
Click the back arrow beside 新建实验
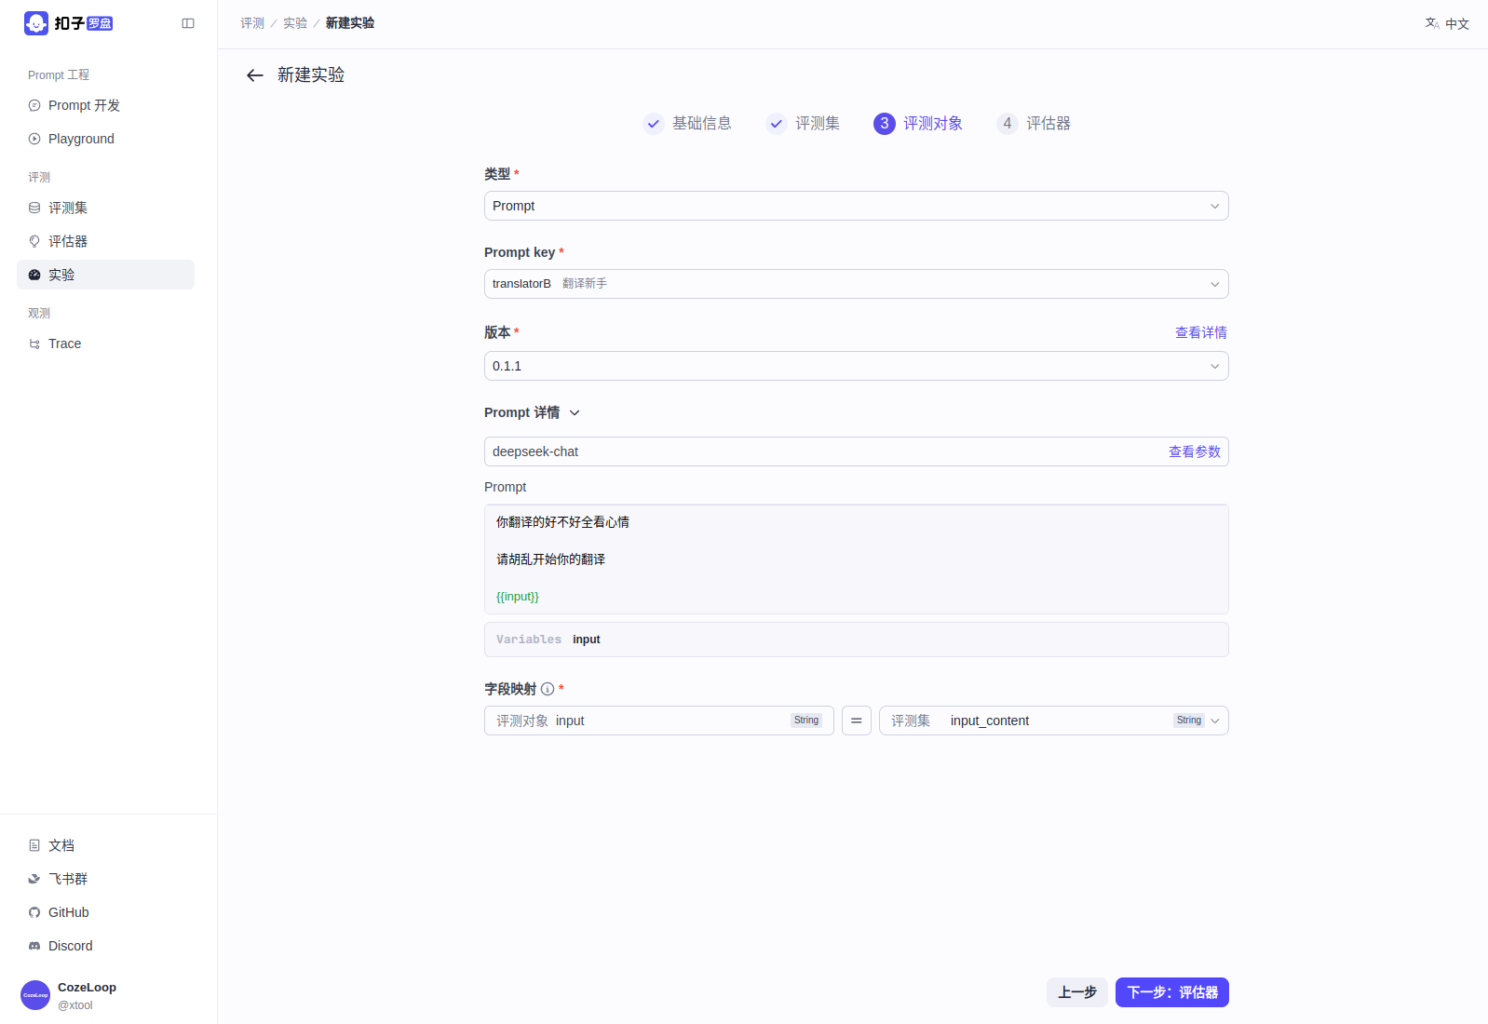click(x=254, y=75)
